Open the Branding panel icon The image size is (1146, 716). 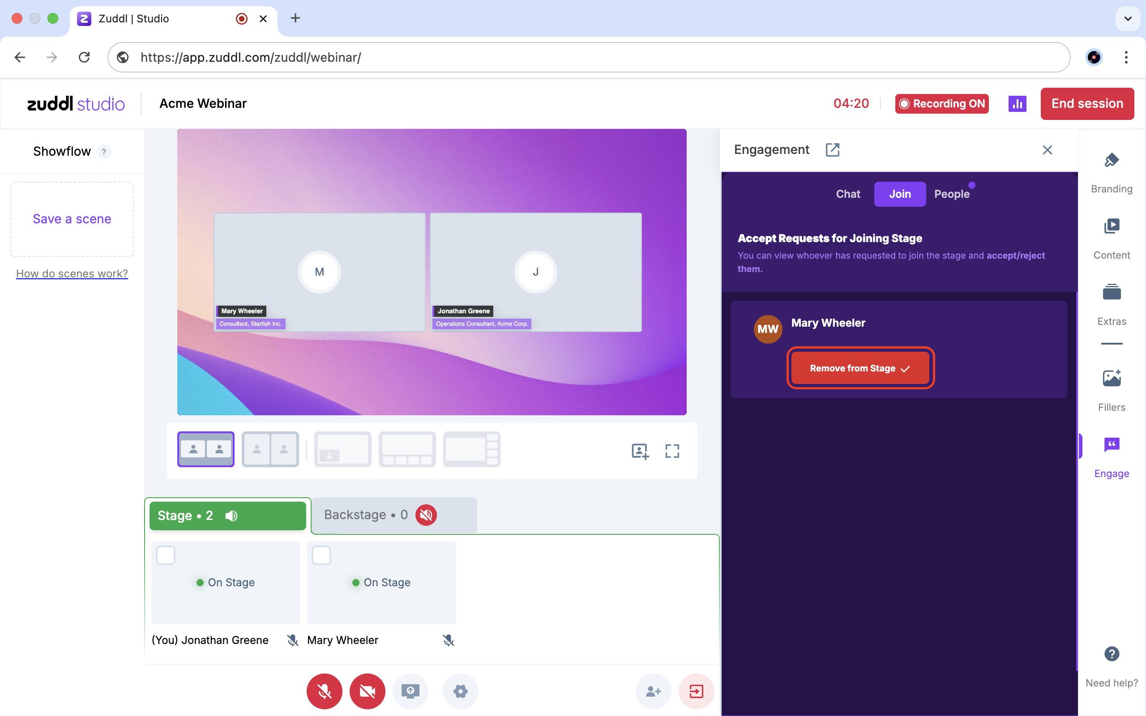(1111, 161)
